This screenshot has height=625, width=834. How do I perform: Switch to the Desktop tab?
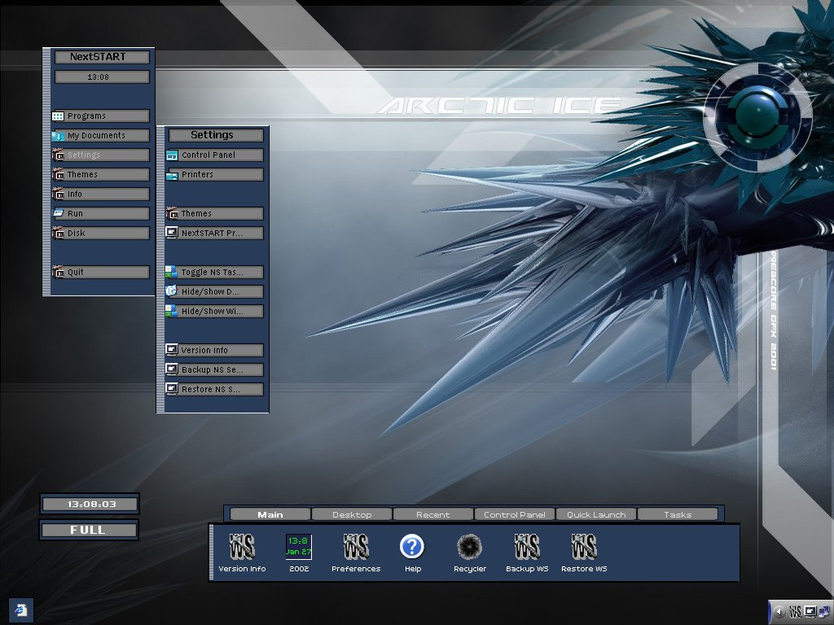coord(352,514)
